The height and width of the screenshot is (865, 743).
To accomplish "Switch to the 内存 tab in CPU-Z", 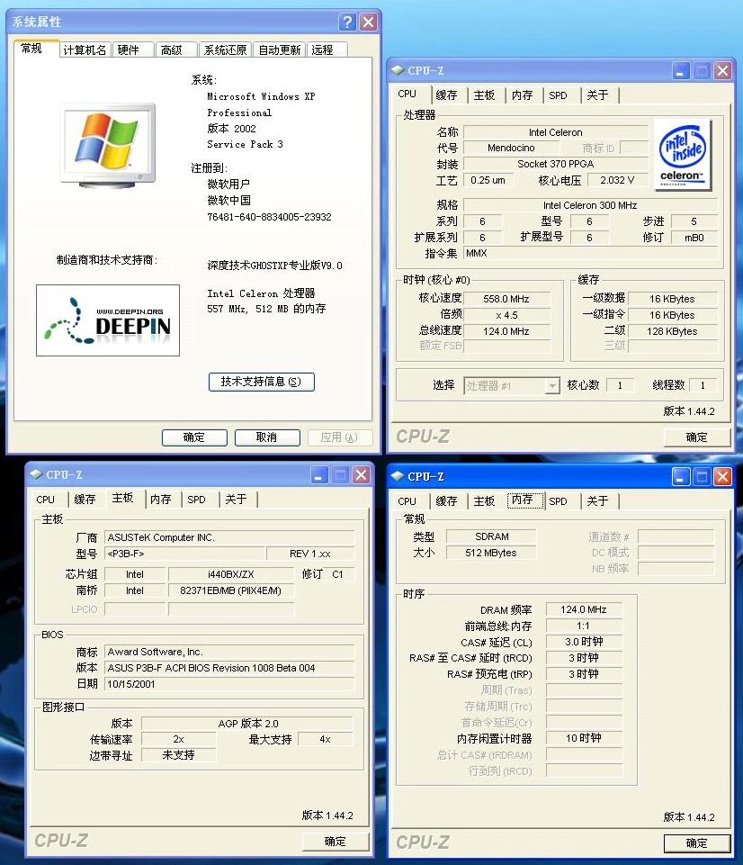I will pos(523,94).
